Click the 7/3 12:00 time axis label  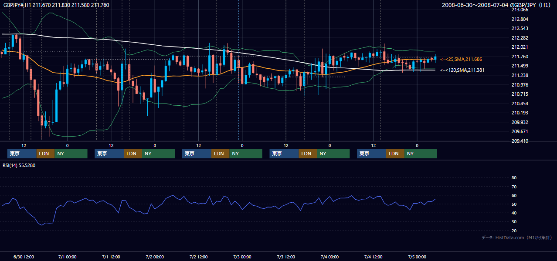pyautogui.click(x=286, y=257)
